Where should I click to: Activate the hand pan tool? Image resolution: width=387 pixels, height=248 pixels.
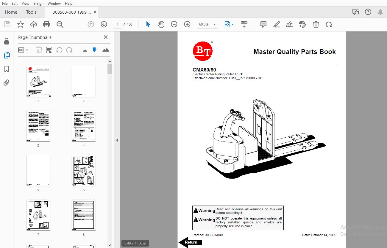click(161, 24)
